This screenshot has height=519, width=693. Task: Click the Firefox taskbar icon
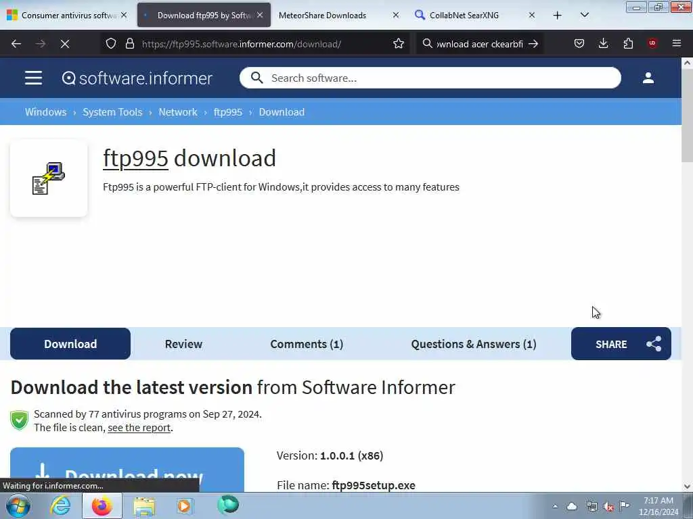tap(102, 505)
